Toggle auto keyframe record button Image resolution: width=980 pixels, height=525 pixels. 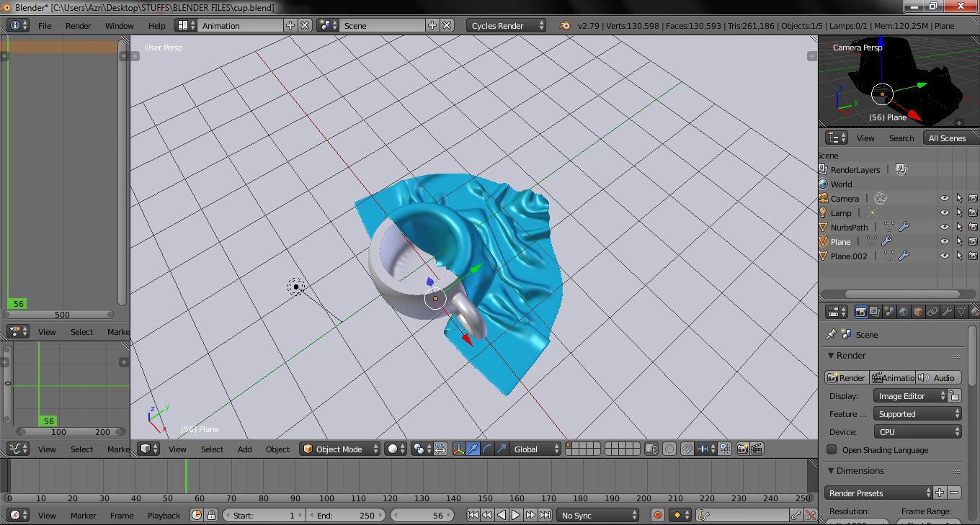coord(657,515)
